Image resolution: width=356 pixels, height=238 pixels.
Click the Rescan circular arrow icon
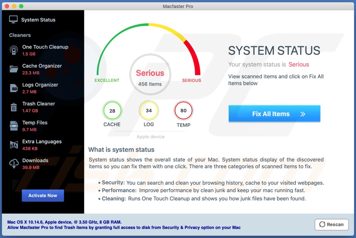(322, 225)
